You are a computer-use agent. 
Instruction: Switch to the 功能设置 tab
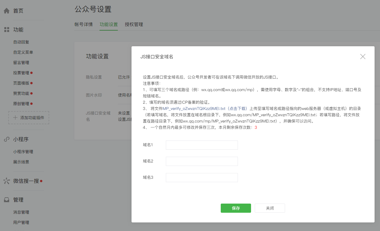[109, 24]
